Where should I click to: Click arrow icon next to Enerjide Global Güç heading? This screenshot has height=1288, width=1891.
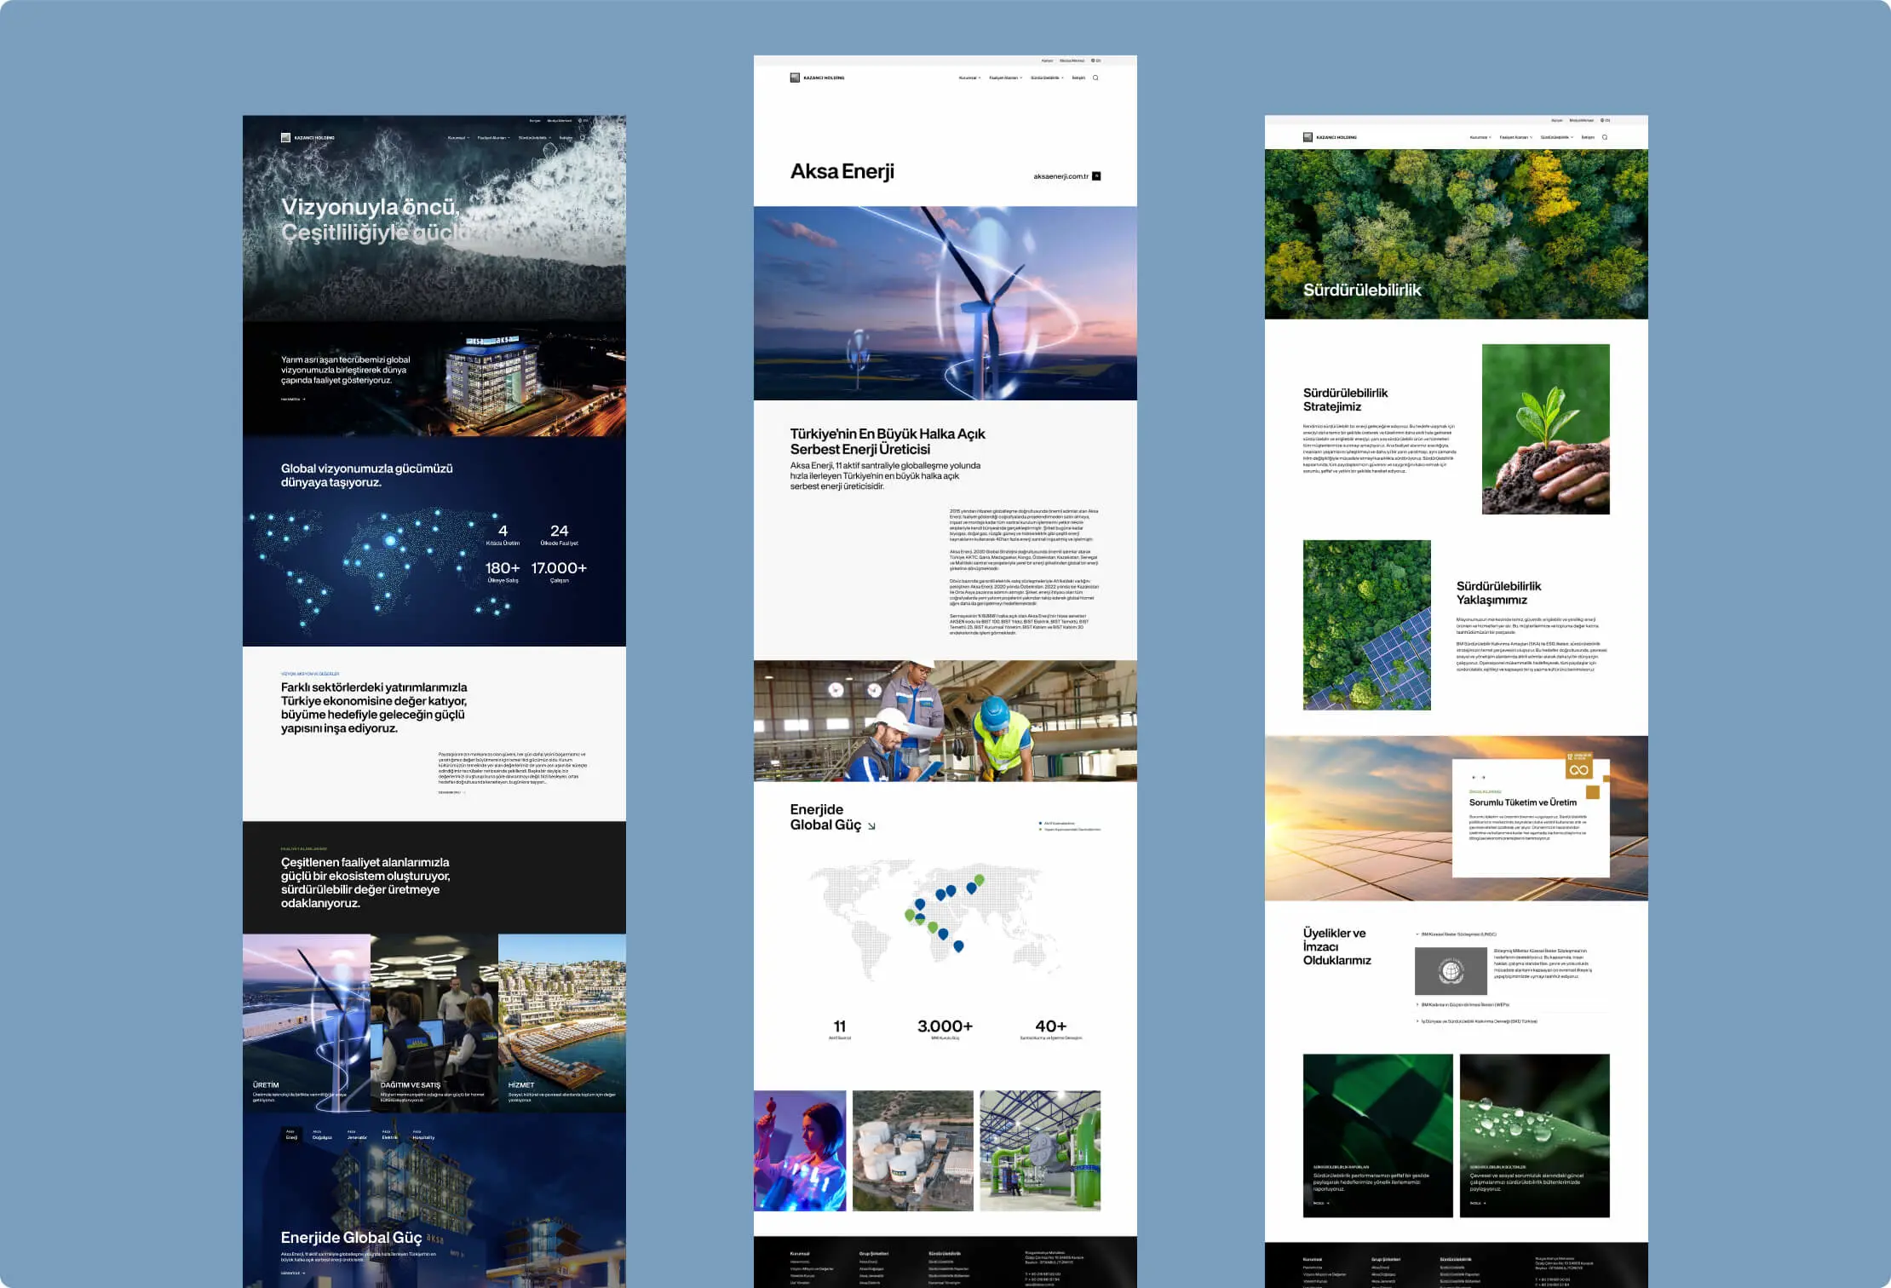871,826
